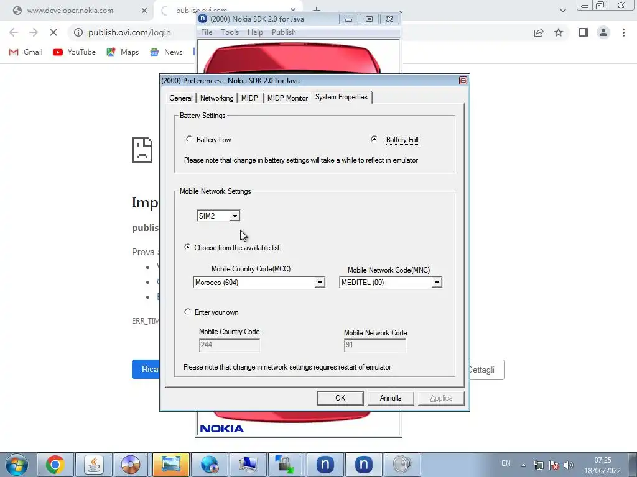Open the Chrome profile menu
This screenshot has width=637, height=477.
click(603, 32)
